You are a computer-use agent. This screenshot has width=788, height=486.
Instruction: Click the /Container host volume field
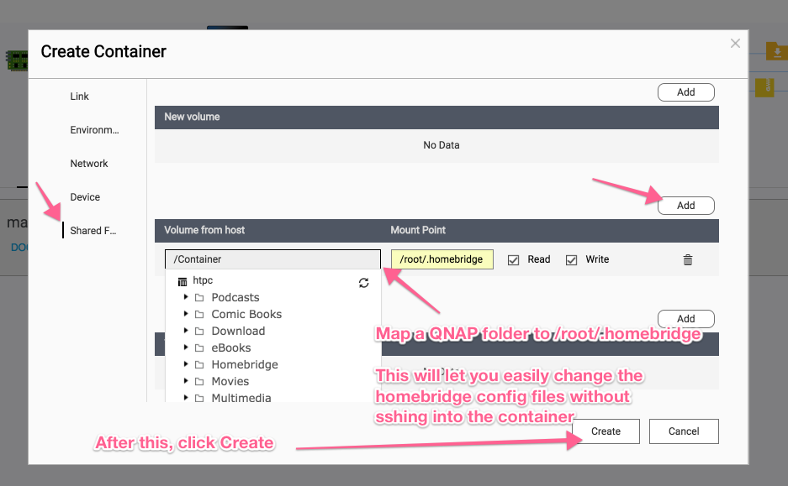(x=272, y=259)
